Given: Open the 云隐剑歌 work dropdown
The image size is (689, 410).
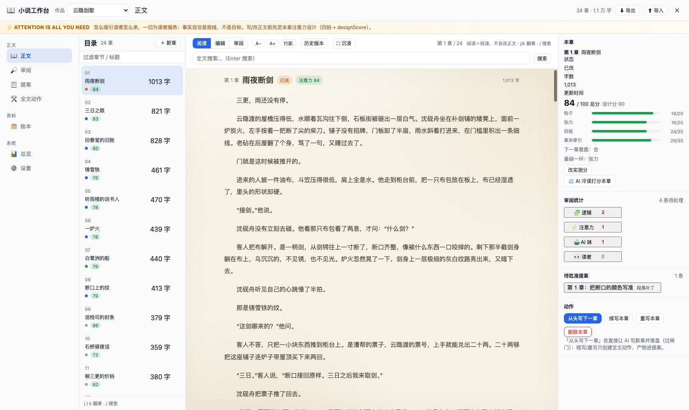Looking at the screenshot, I should (98, 10).
